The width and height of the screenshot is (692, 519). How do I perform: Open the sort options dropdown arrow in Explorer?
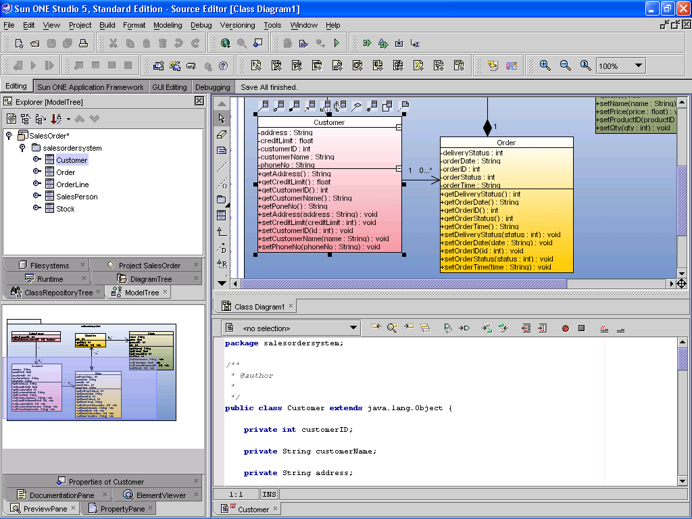68,119
